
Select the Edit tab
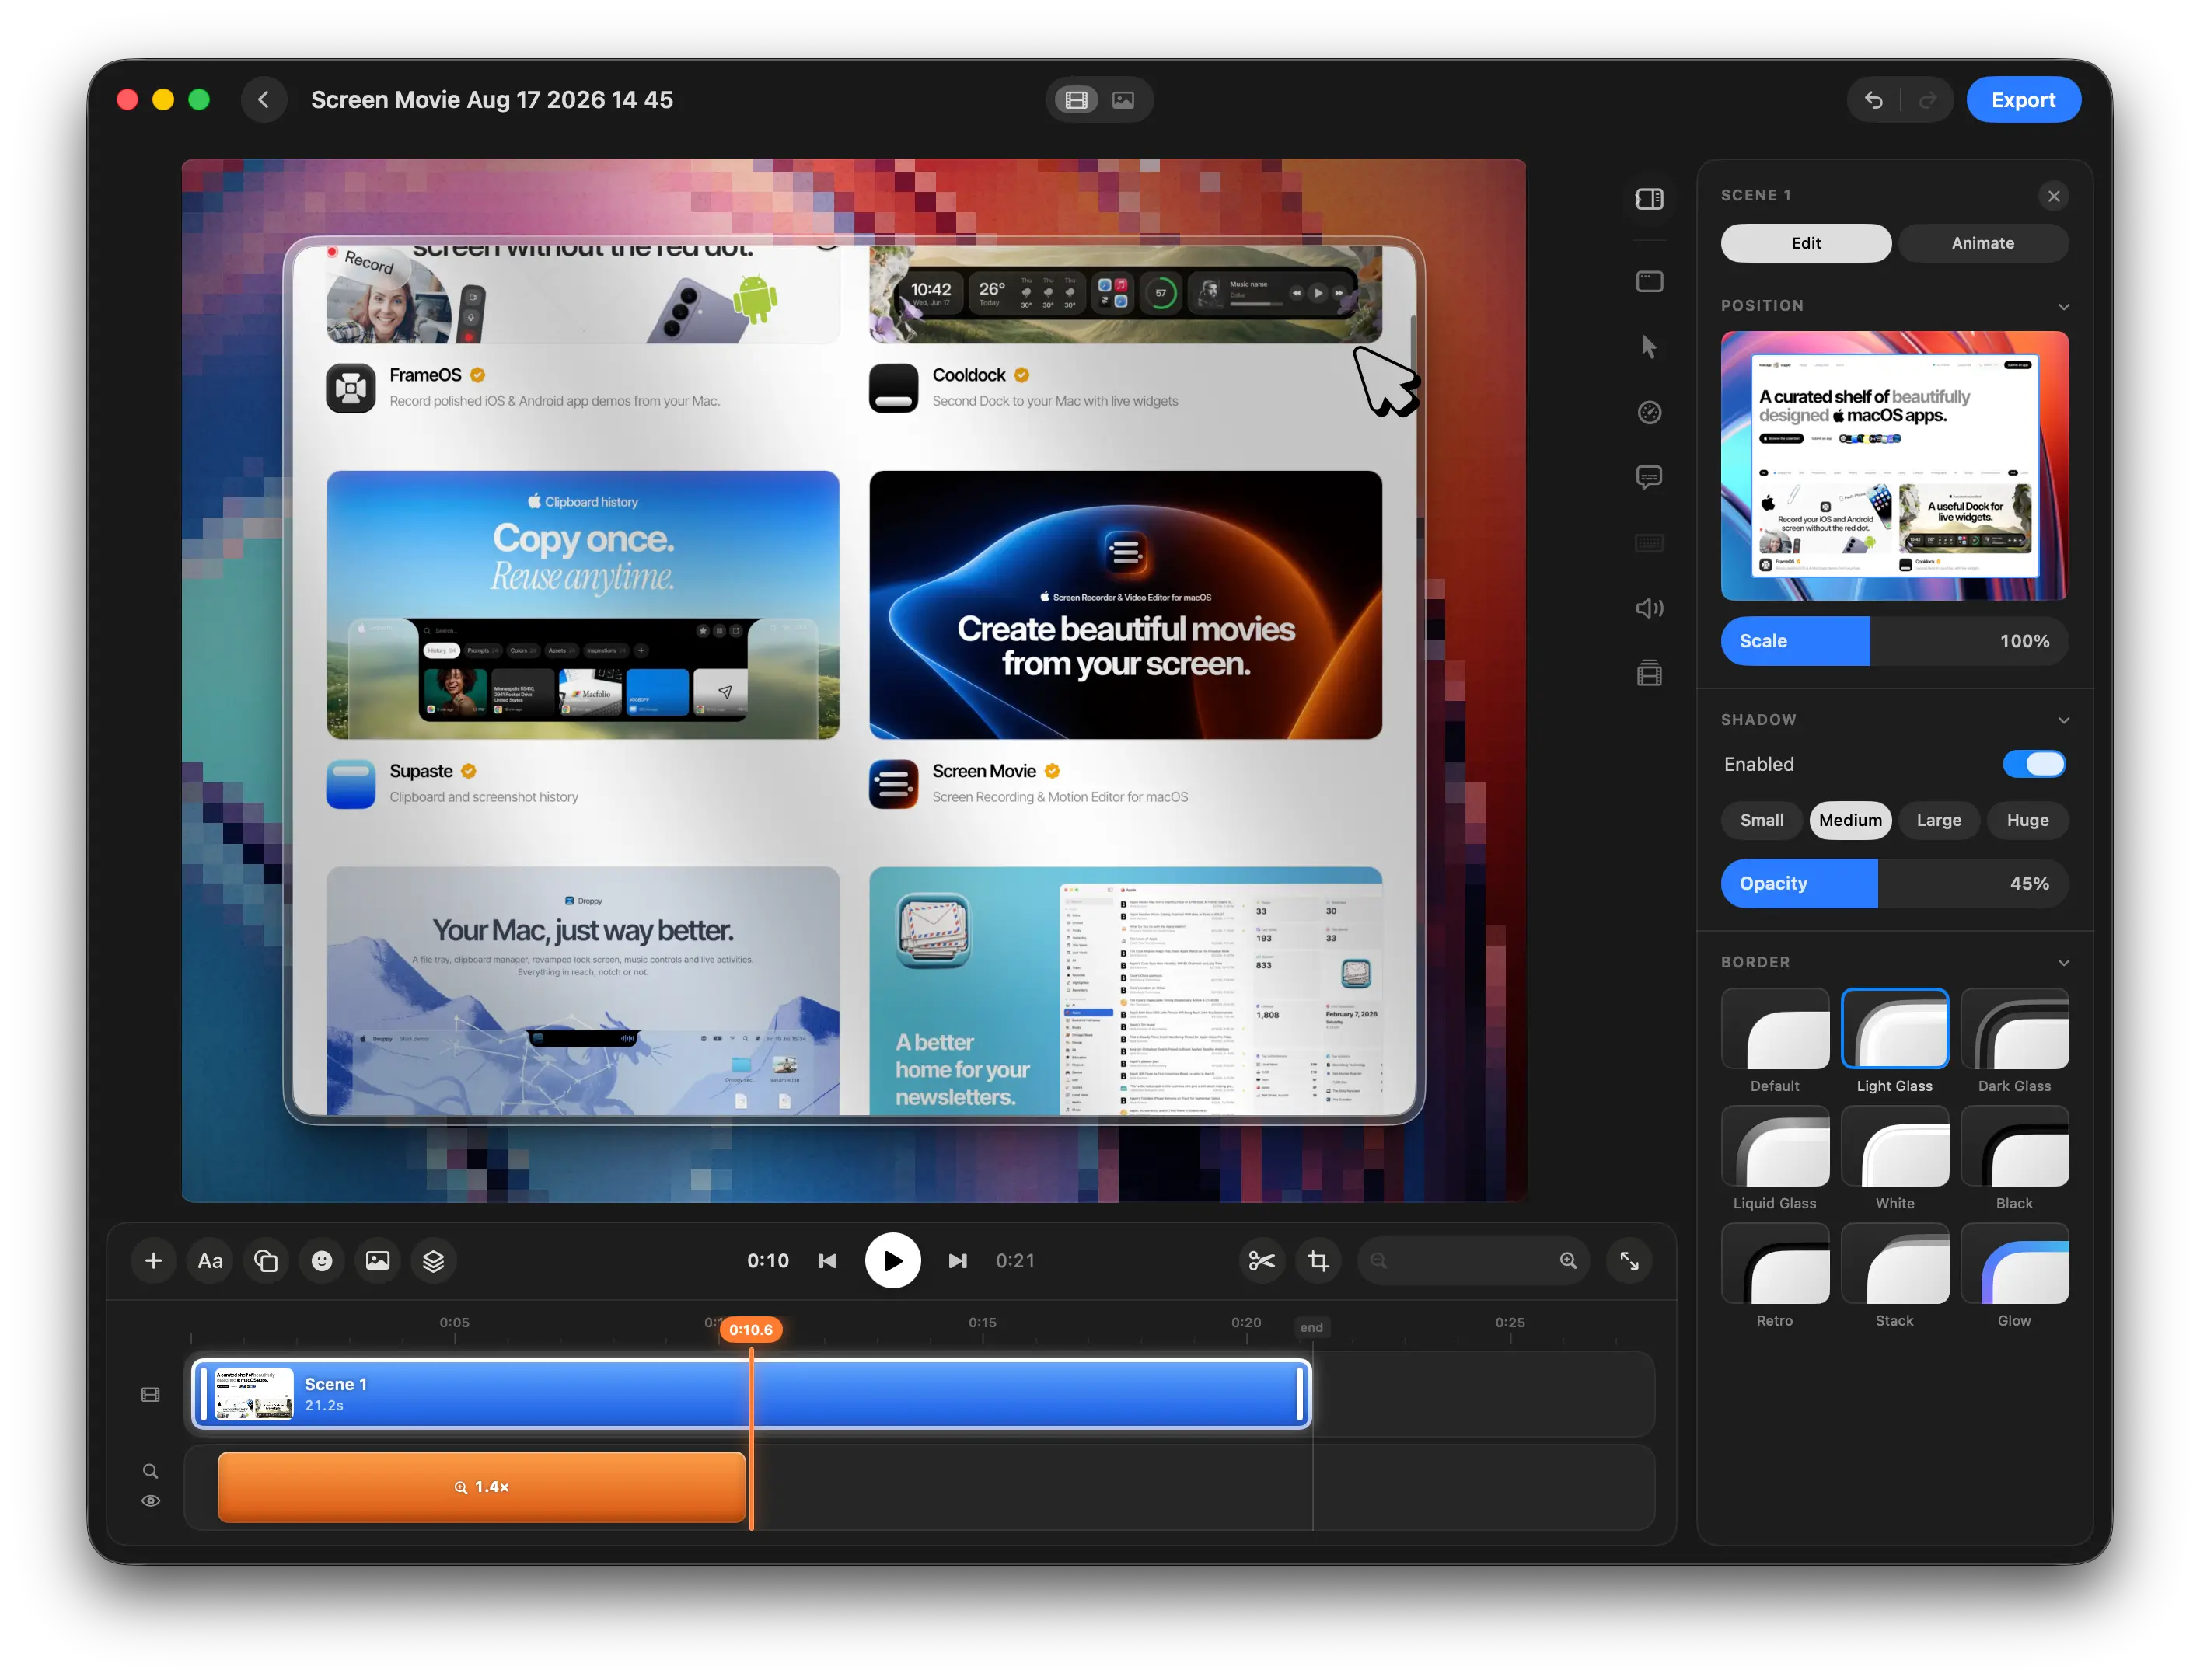[1806, 243]
